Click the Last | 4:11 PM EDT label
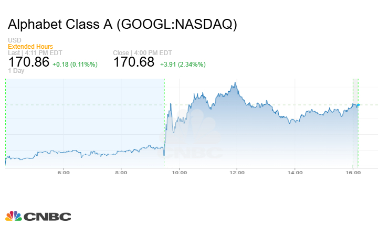Screen dimensions: 378x236 point(34,52)
